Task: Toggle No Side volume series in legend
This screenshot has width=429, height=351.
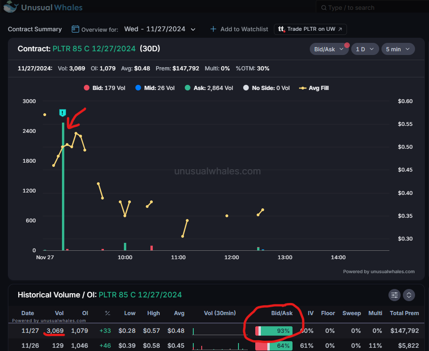Action: point(266,88)
